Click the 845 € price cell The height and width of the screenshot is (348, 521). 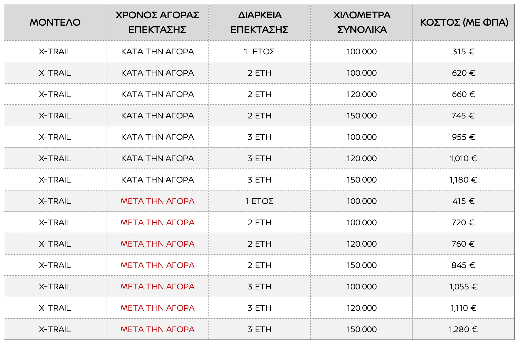(463, 265)
